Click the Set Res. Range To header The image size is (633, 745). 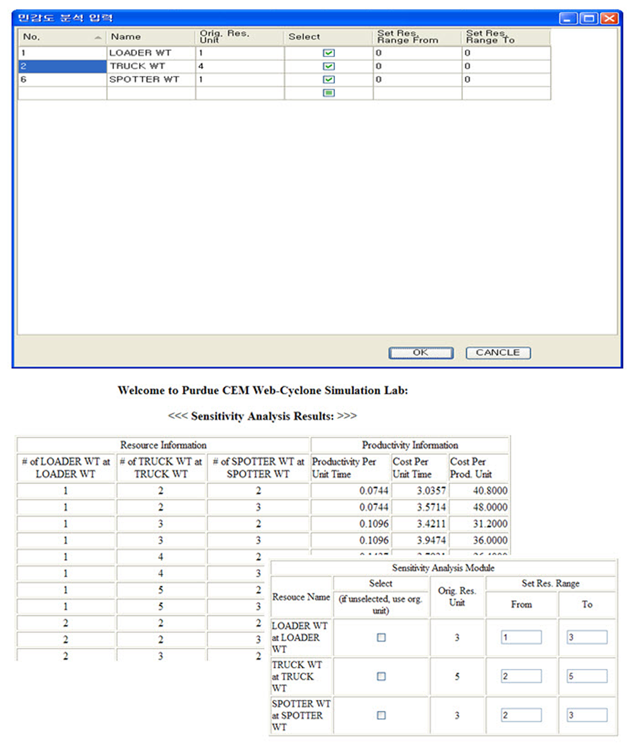[x=506, y=37]
